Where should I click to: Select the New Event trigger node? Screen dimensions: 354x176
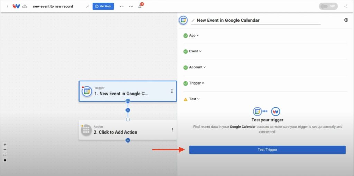[x=128, y=91]
